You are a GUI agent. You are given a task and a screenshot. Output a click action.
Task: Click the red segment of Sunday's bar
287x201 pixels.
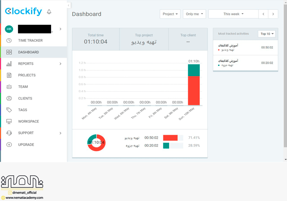(x=194, y=90)
